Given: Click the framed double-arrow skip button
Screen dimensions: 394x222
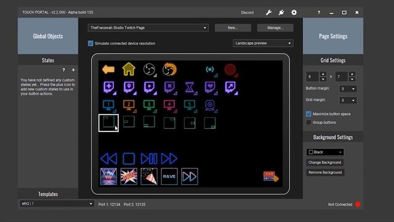Looking at the screenshot, I should pyautogui.click(x=190, y=176).
